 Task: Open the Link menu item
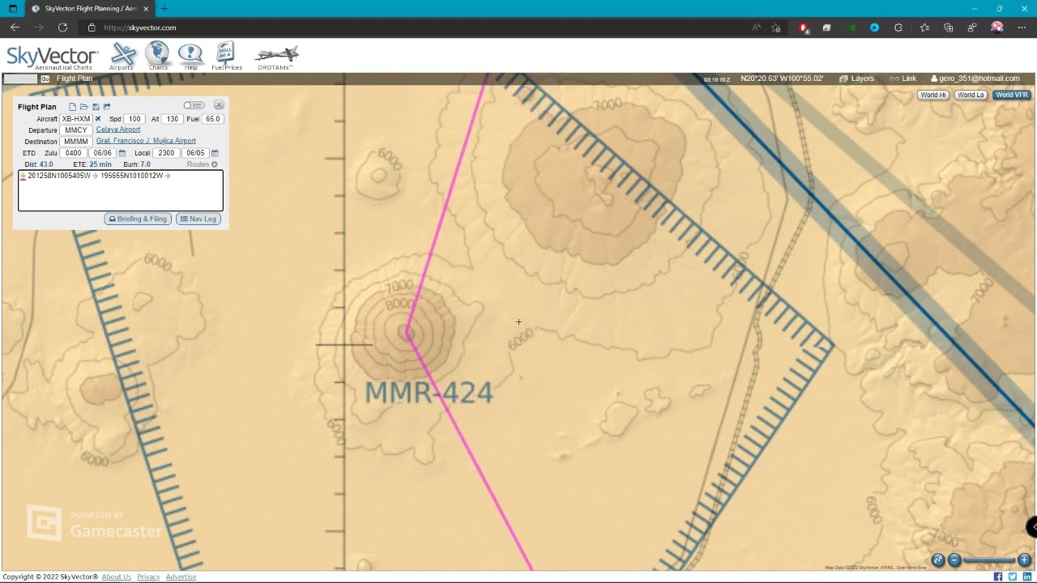[903, 79]
